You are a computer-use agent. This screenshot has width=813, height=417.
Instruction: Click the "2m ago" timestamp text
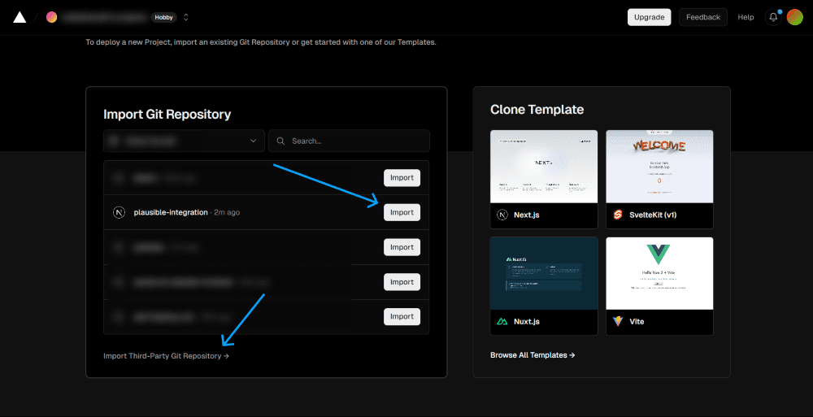[x=227, y=212]
